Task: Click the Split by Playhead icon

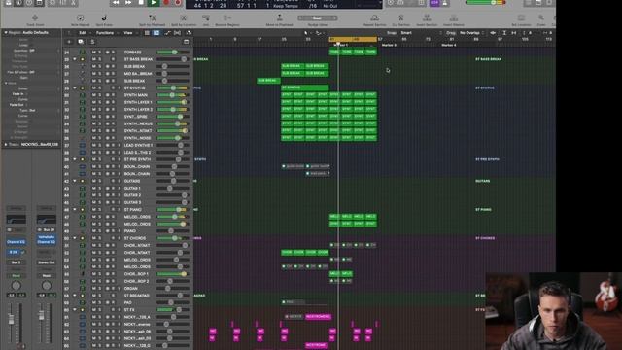Action: [152, 17]
